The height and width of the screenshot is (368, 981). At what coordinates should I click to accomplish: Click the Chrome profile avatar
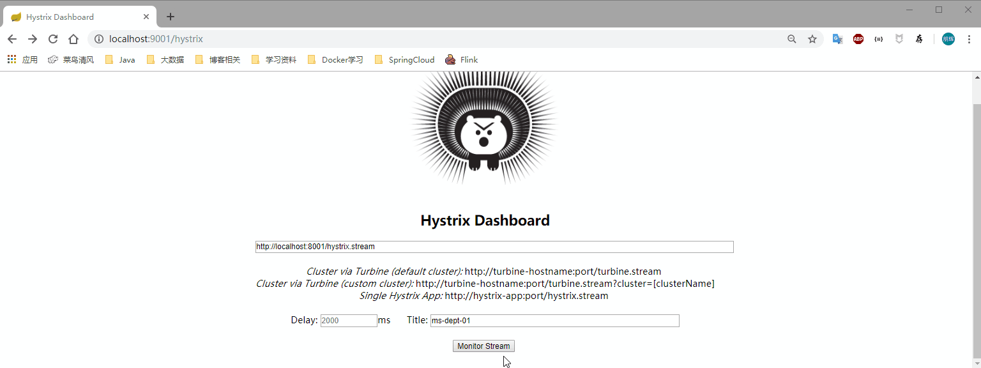(948, 39)
